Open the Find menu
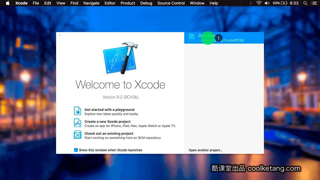 [x=74, y=3]
